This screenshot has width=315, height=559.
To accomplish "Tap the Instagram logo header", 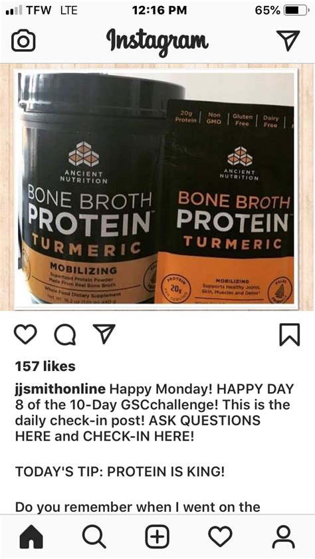I will pyautogui.click(x=157, y=41).
